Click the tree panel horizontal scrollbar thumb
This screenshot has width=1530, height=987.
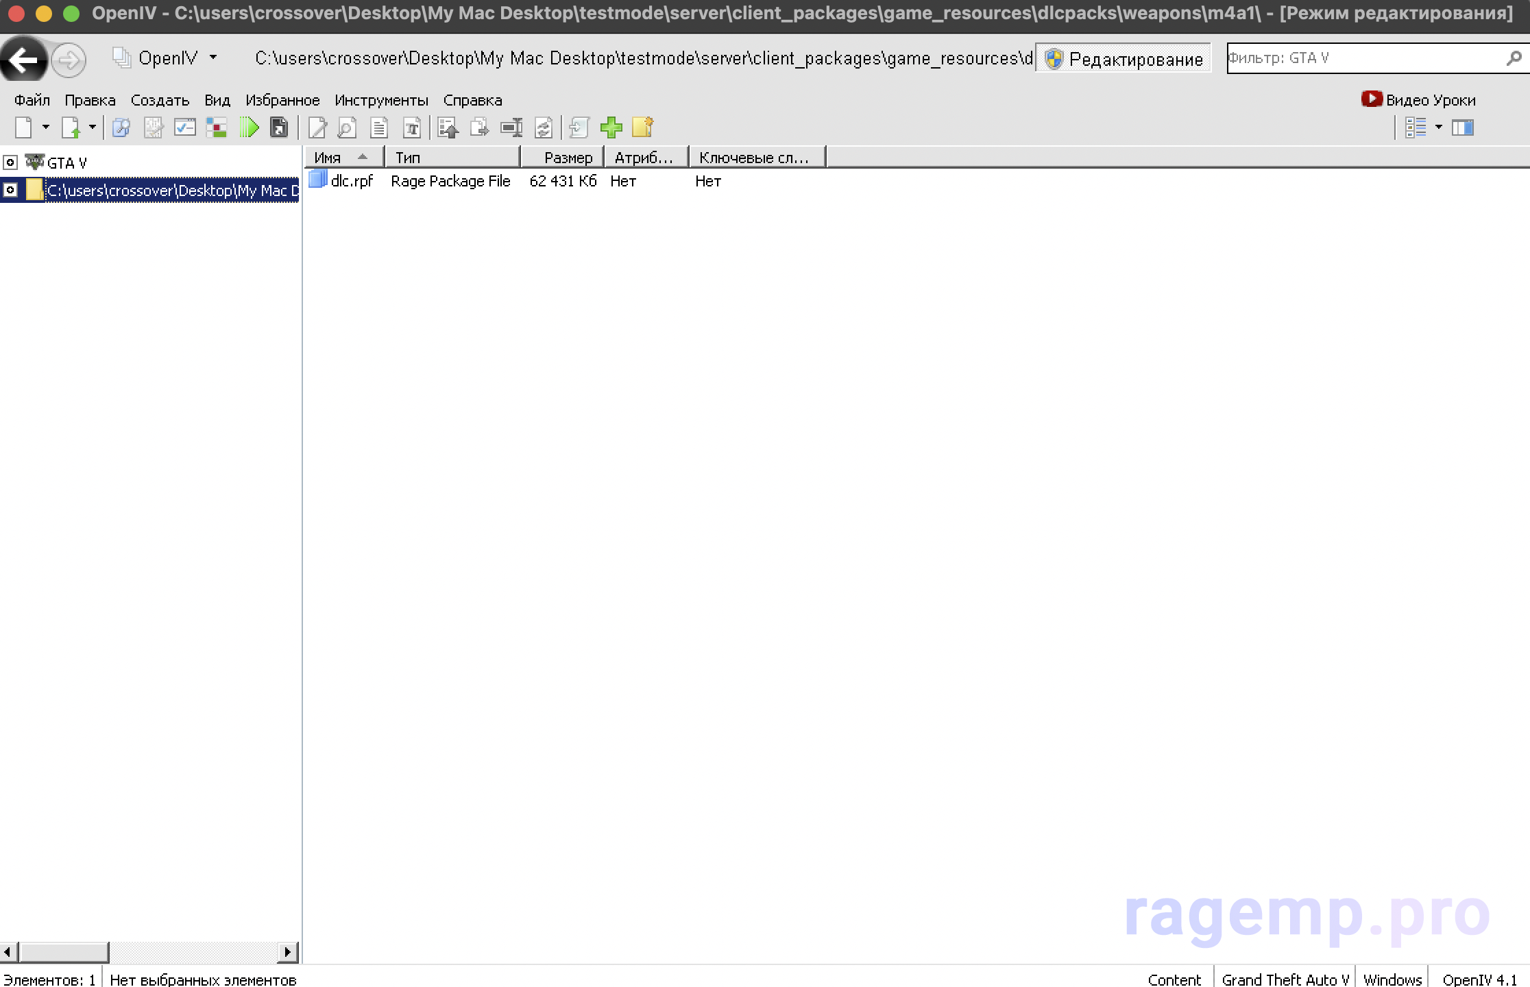click(x=64, y=952)
